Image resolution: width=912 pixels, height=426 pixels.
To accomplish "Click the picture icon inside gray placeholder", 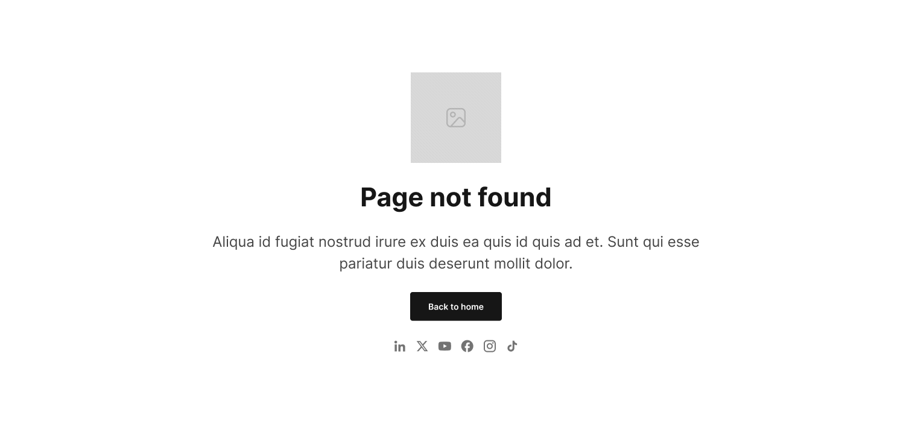I will (x=456, y=118).
